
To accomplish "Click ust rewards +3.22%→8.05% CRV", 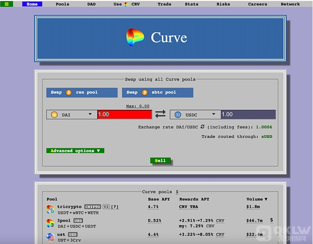I will (201, 235).
